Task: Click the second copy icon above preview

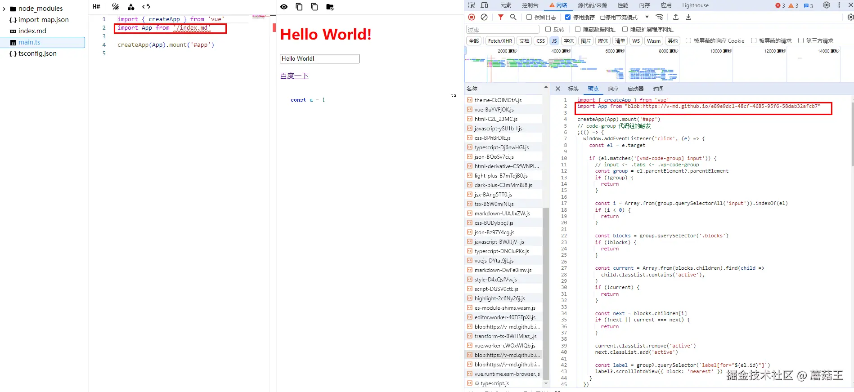Action: tap(315, 7)
